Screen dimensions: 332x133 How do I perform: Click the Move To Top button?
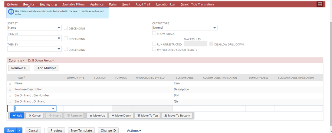tap(147, 116)
